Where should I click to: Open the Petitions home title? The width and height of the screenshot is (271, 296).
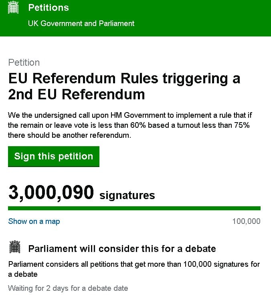48,8
